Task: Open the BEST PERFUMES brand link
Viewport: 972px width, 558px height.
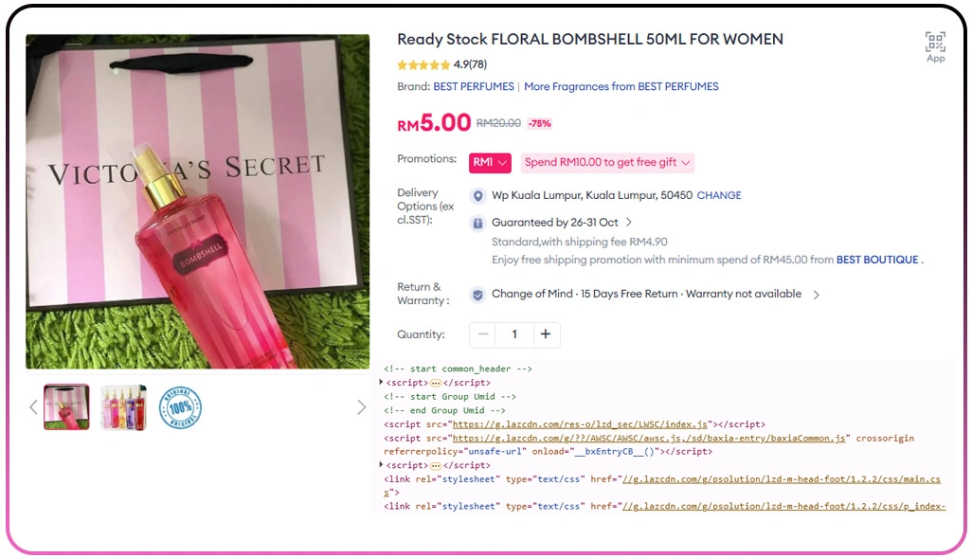Action: (474, 87)
